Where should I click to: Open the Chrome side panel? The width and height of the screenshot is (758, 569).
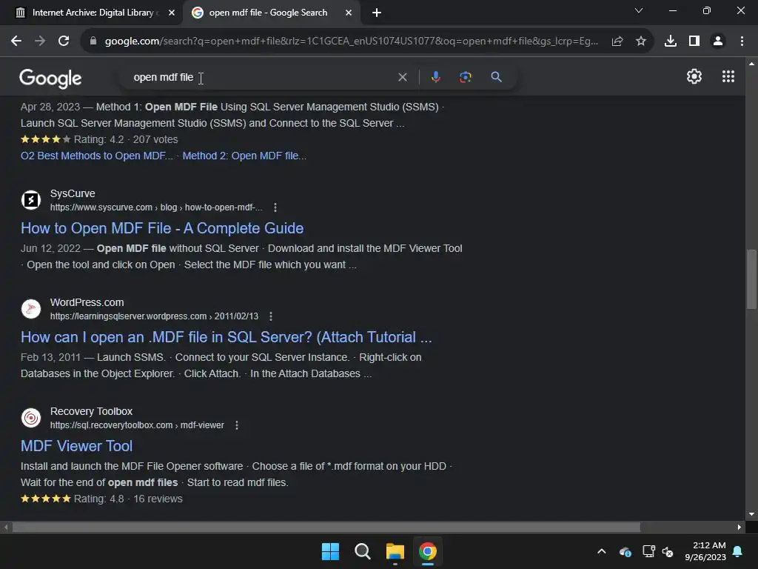pyautogui.click(x=694, y=41)
